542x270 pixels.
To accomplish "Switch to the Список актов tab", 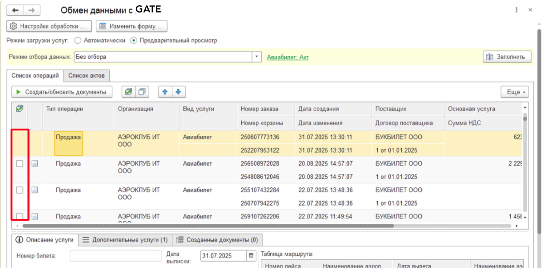I will coord(87,76).
